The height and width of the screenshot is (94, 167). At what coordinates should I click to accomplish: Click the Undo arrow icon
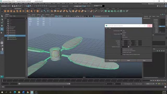click(19, 6)
